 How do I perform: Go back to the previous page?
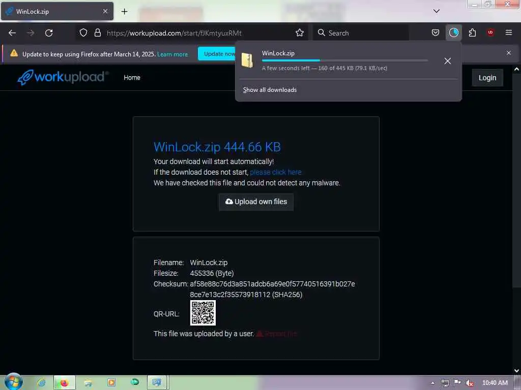(12, 33)
